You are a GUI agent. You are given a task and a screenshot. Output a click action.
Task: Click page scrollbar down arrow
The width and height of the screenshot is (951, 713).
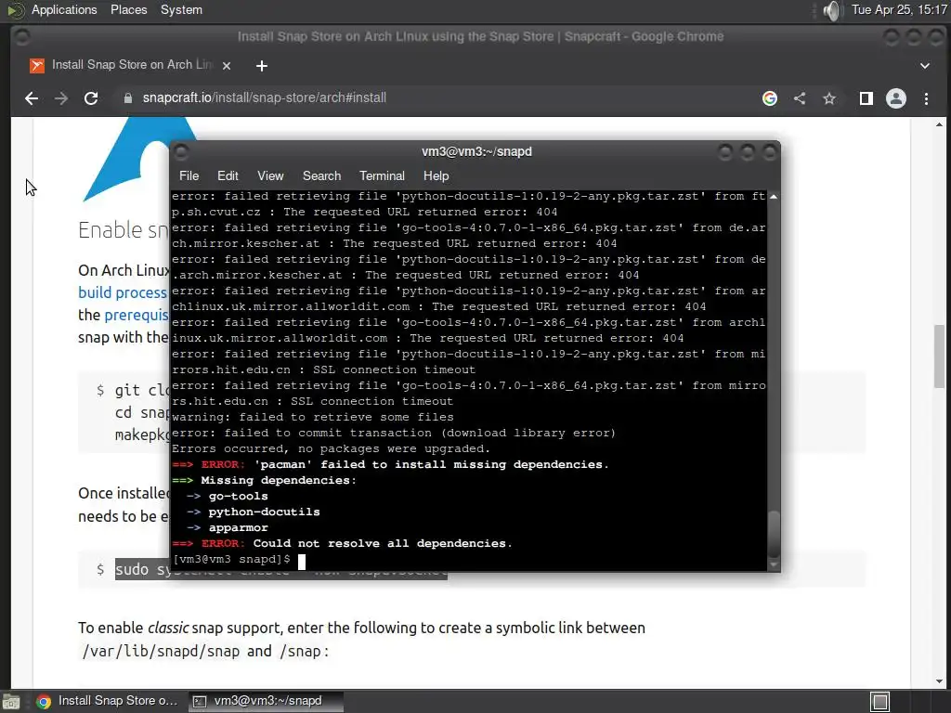(x=939, y=681)
